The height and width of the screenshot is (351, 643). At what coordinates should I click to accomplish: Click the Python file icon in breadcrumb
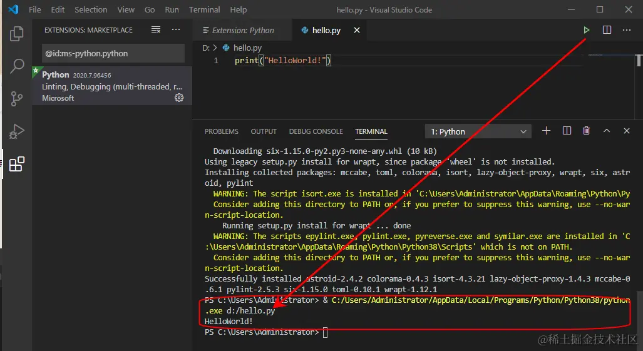[x=226, y=48]
